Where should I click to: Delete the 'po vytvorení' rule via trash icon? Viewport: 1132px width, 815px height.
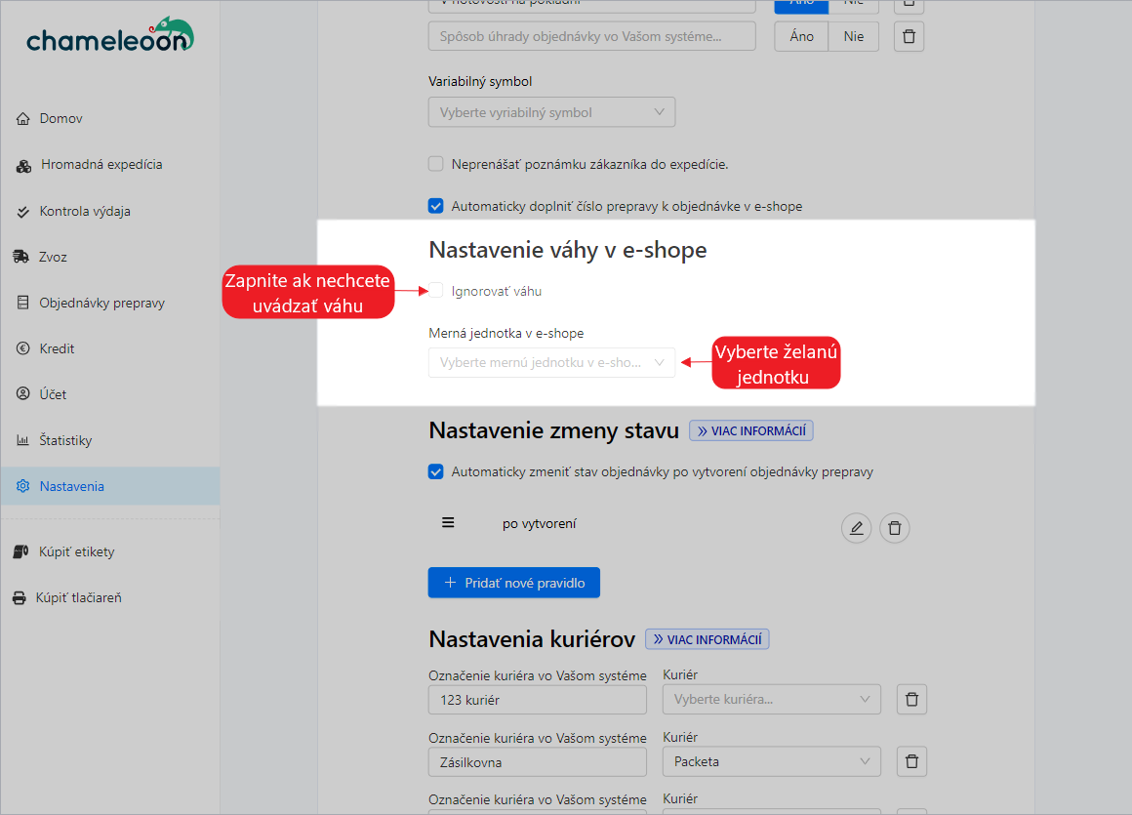895,529
